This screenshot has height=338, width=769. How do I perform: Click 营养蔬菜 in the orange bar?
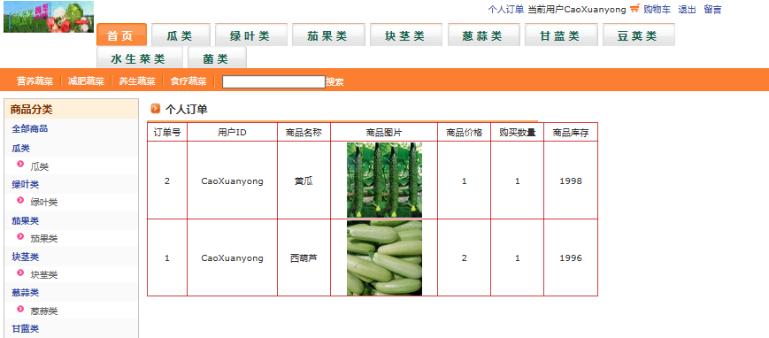35,81
